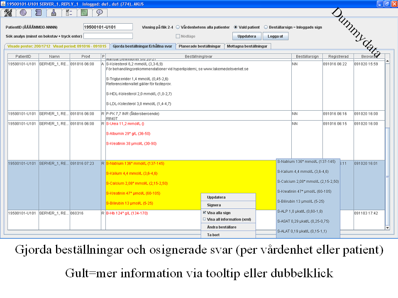Click 'S-ALAT 0,19 µkat/L' in the tooltip
398x298 pixels.
pos(302,231)
